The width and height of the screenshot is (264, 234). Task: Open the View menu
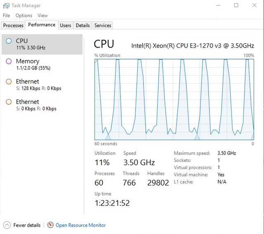tap(42, 16)
